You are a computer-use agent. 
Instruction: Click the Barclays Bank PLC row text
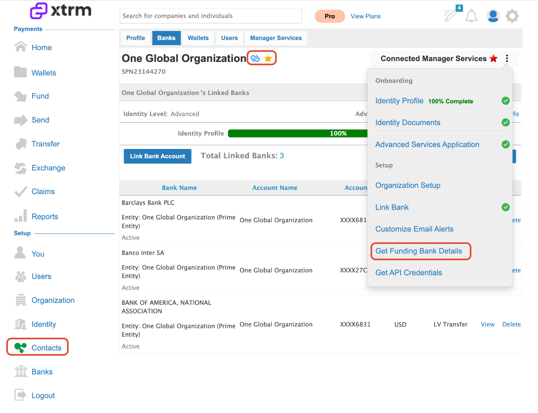[148, 203]
